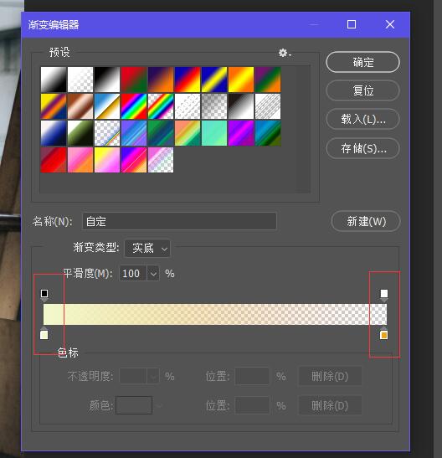Click the 新建(W) button
This screenshot has width=442, height=458.
coord(366,221)
